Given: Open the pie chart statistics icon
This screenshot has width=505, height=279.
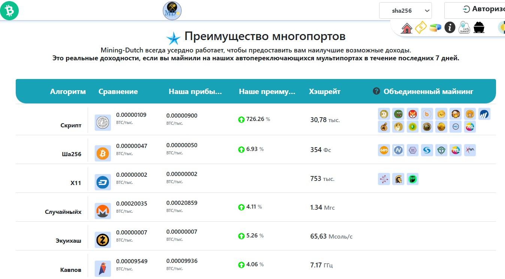Looking at the screenshot, I should pos(435,28).
